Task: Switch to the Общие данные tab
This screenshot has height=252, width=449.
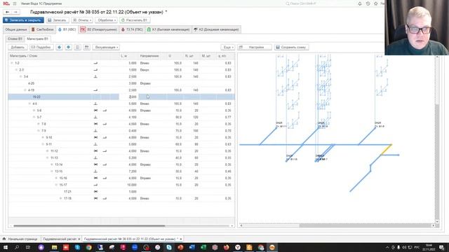Action: [x=16, y=29]
